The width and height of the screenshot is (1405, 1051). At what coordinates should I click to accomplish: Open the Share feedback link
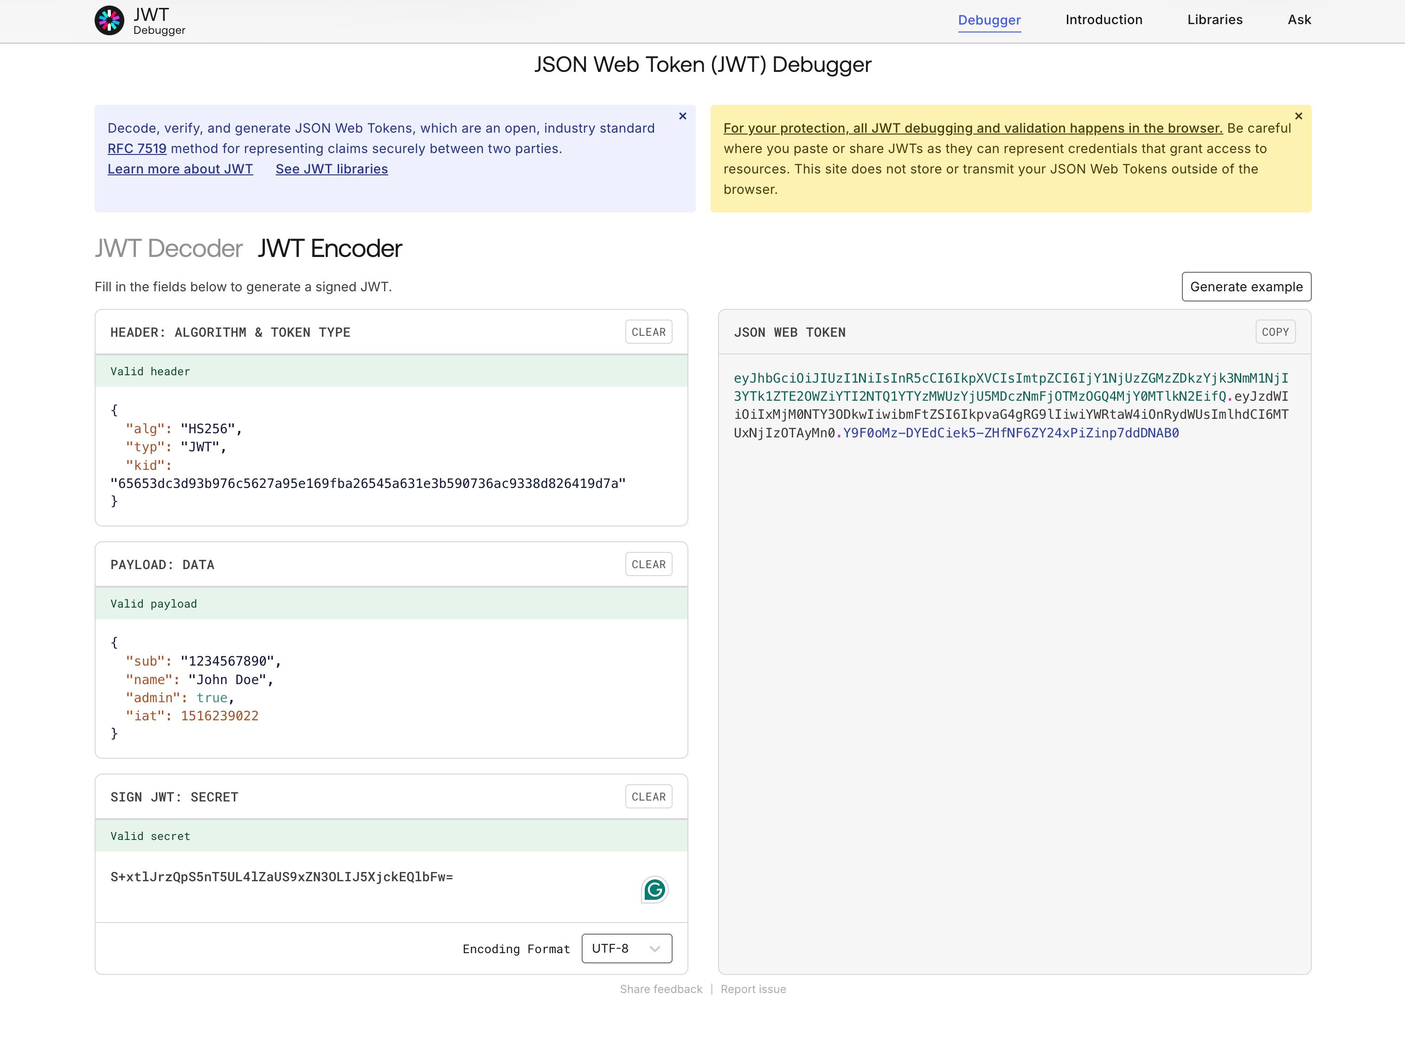pos(661,989)
